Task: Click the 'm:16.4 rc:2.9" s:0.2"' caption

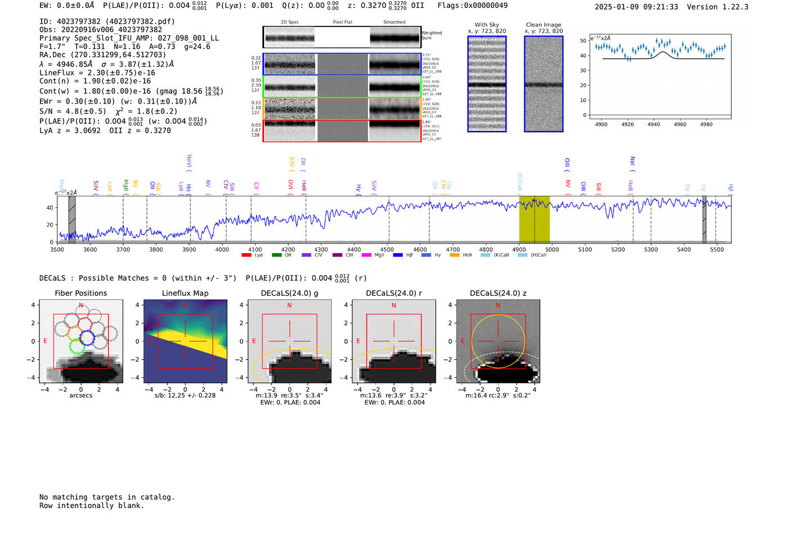Action: 498,395
